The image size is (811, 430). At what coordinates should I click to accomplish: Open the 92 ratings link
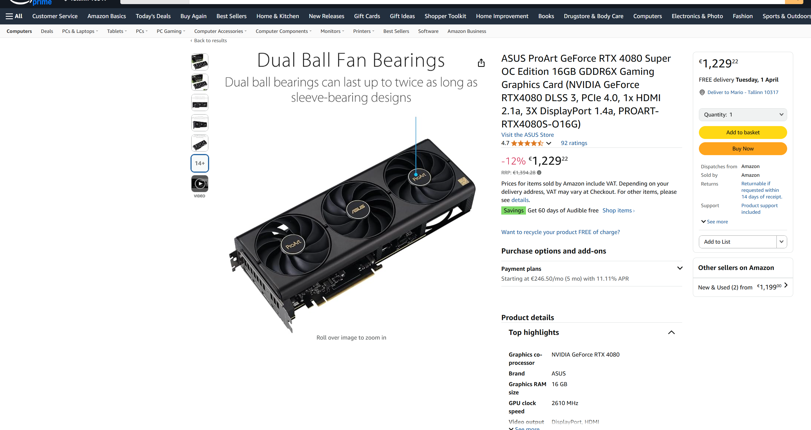point(574,143)
